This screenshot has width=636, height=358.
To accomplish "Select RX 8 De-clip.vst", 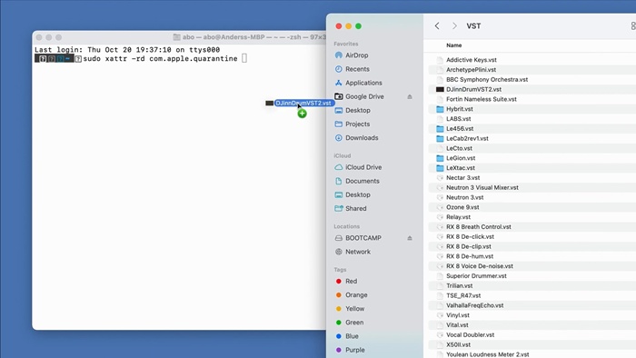I will (x=469, y=246).
